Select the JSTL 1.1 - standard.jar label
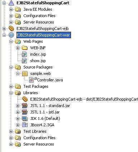Screen dimensions: 138x152 (x=50, y=106)
